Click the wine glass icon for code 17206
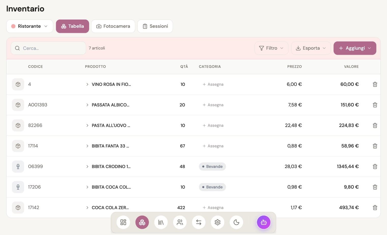The width and height of the screenshot is (387, 235). pos(18,187)
